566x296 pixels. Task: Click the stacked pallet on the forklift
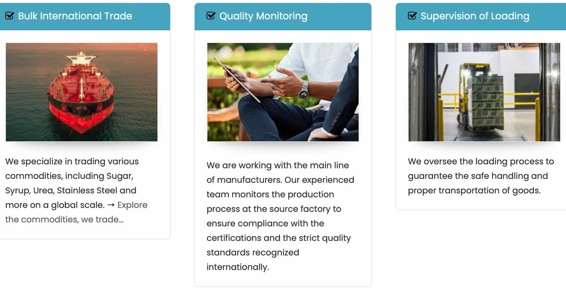[487, 102]
